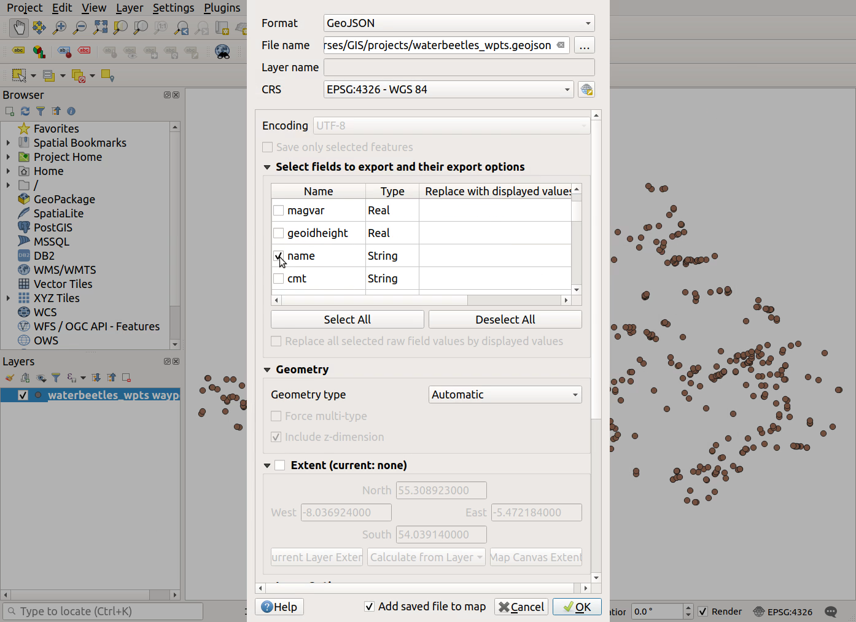This screenshot has width=856, height=622.
Task: Toggle the Render checkbox in status bar
Action: [x=703, y=612]
